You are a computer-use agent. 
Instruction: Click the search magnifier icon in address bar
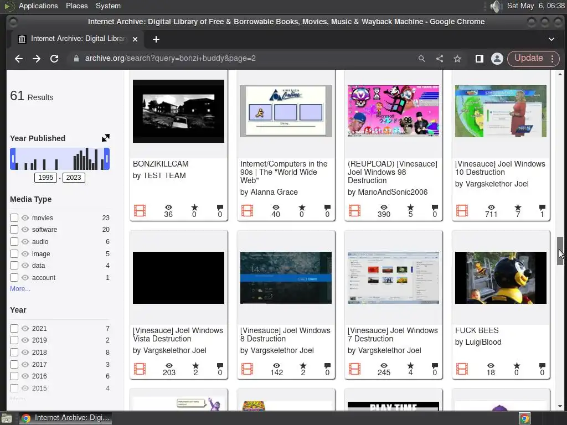point(421,59)
